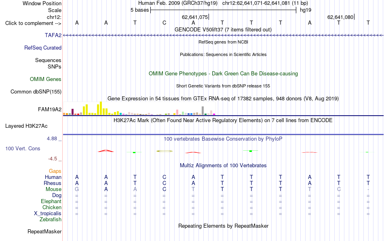The image size is (384, 241).
Task: Click 'Multiz Alignments of 100 Vertebrates' title
Action: (x=223, y=166)
